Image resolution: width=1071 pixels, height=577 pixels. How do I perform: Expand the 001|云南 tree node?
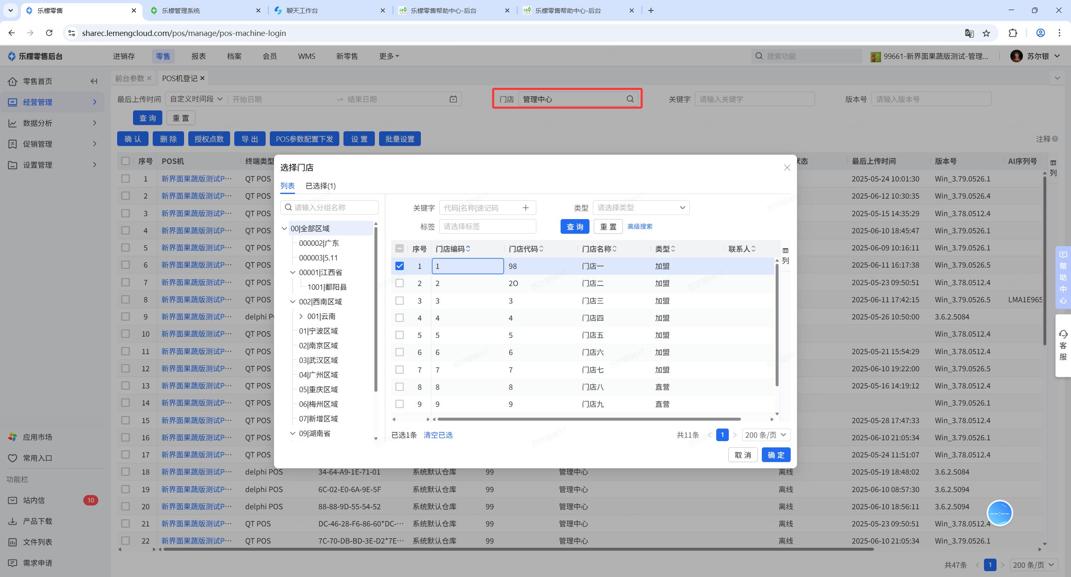tap(301, 317)
